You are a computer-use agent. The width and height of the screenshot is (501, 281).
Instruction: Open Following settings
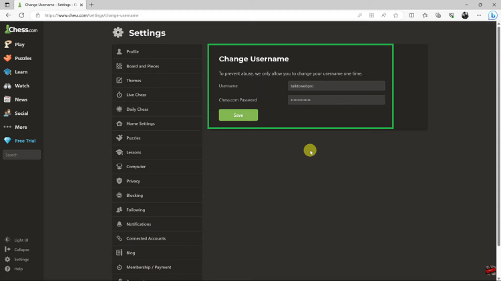pos(157,210)
